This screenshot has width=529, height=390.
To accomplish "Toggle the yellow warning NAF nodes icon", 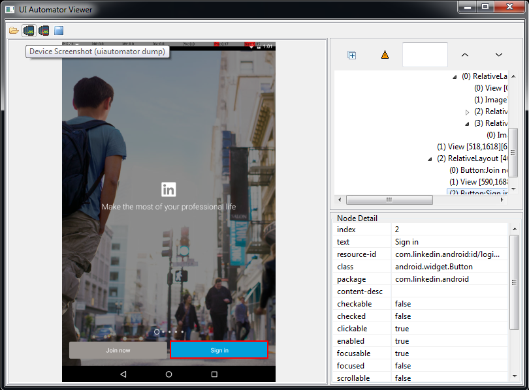I will tap(385, 55).
